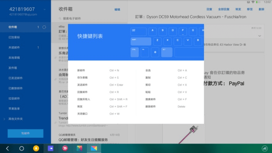Click 移至 to move the message
Viewport: 272px width, 153px height.
pos(250,9)
